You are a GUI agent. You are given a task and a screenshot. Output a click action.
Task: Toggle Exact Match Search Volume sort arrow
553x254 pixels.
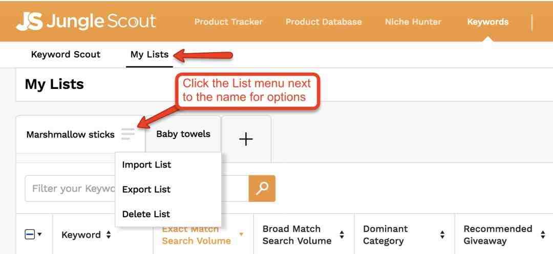tap(241, 235)
